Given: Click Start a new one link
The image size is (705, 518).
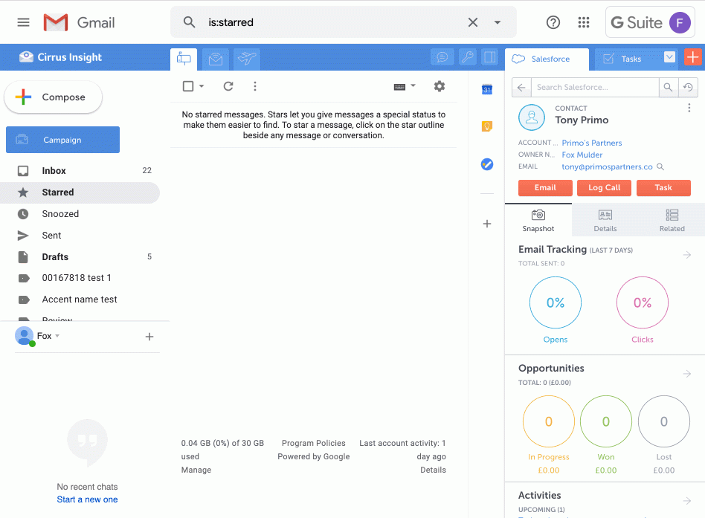Looking at the screenshot, I should tap(87, 499).
